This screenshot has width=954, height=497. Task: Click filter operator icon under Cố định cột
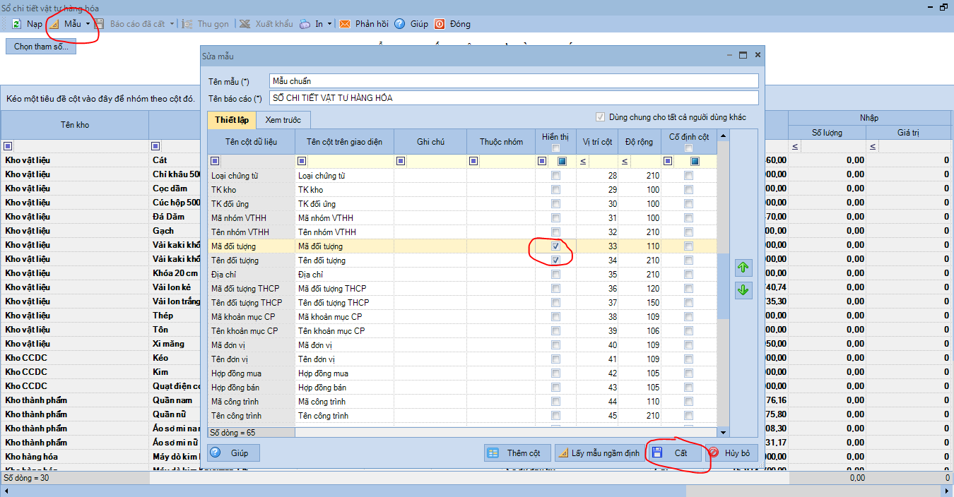[x=668, y=161]
